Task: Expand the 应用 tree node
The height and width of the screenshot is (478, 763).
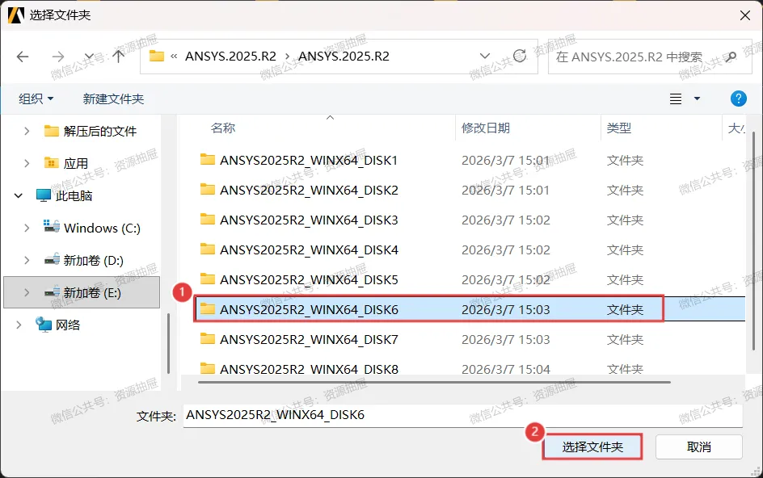Action: click(x=27, y=163)
